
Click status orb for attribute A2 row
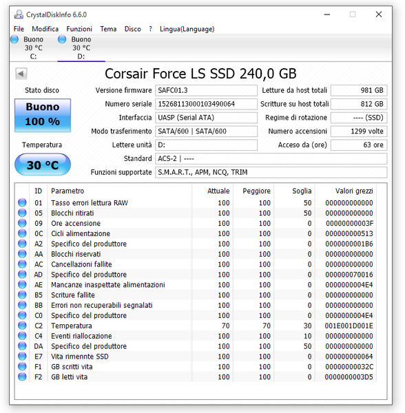(22, 244)
